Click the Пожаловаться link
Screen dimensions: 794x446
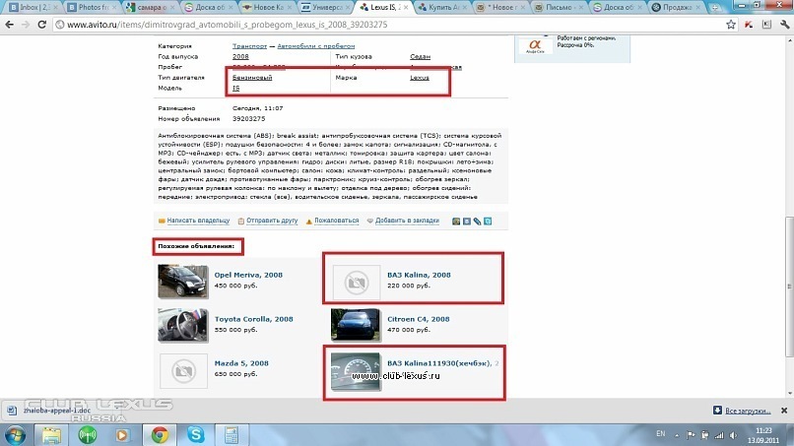336,221
